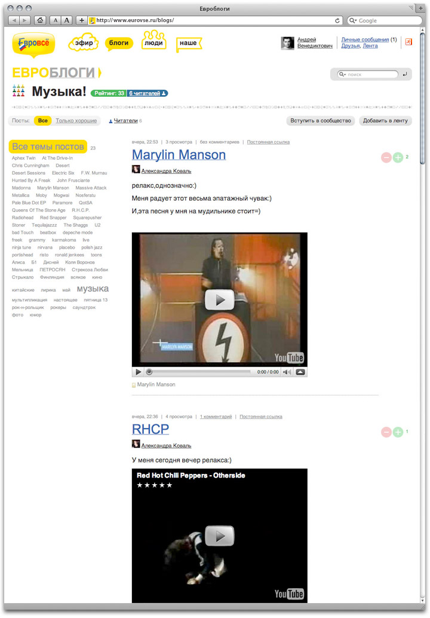Screen dimensions: 430x618
Task: Open the 'Личные сообщения' link
Action: tap(364, 39)
